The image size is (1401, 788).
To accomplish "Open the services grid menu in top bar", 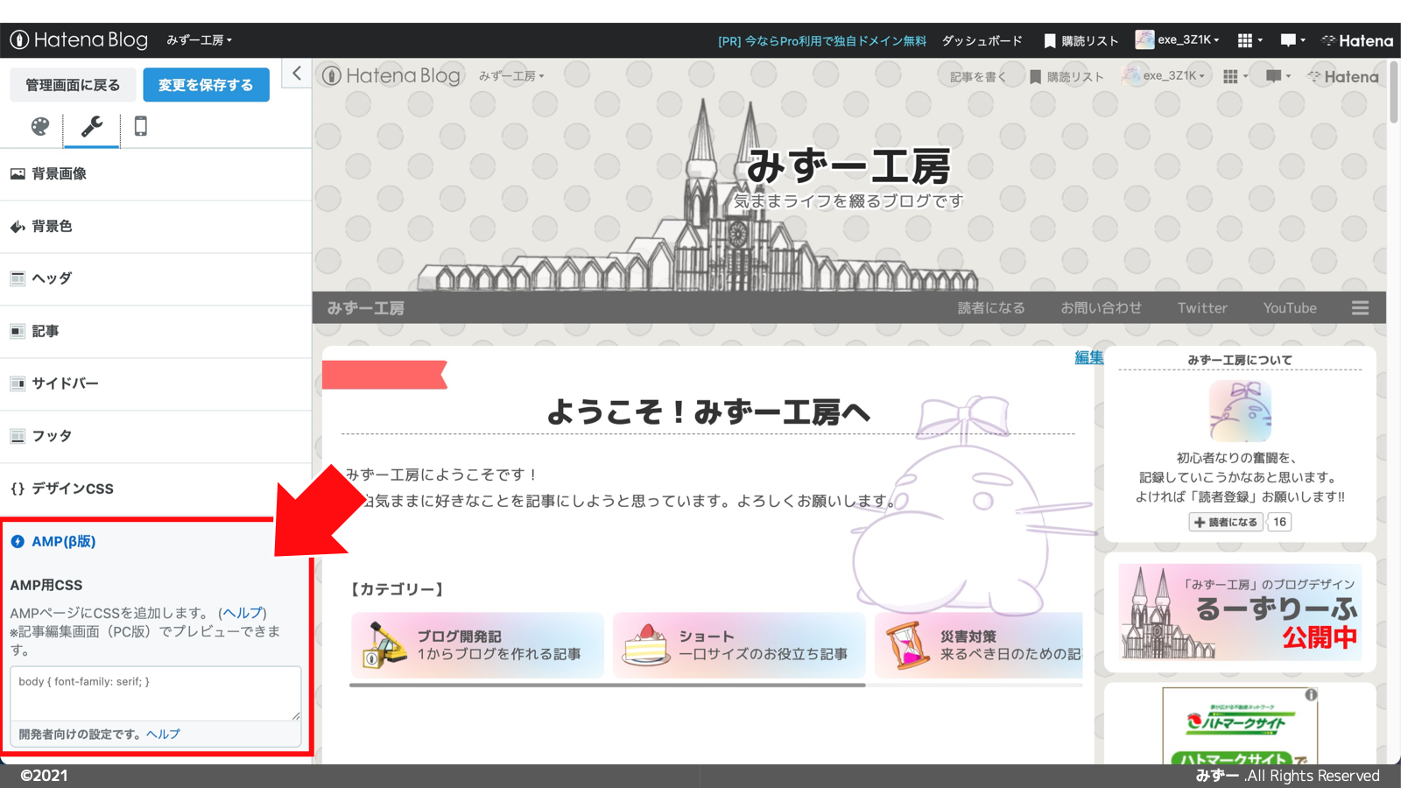I will (1250, 40).
